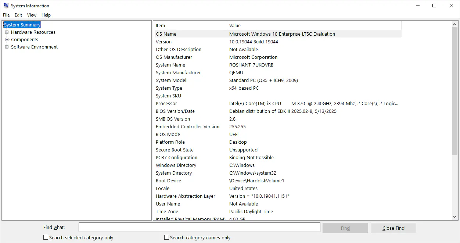Screen dimensions: 460x243
Task: Select the Locale row
Action: (277, 188)
